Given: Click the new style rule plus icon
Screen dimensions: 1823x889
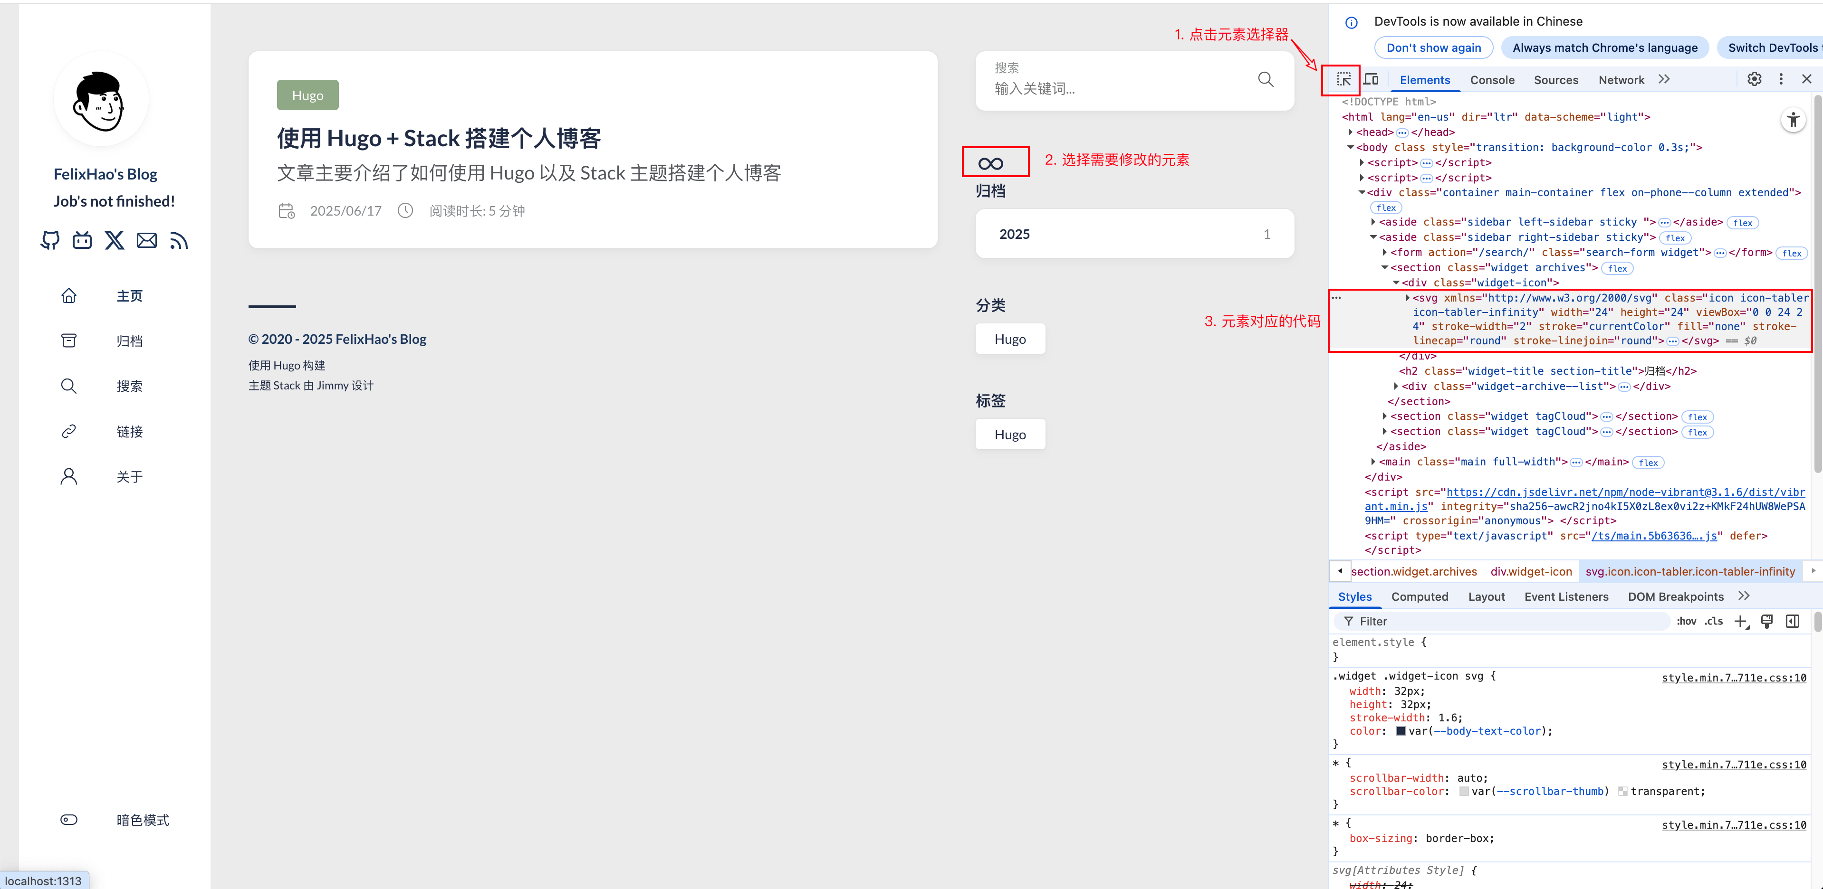Looking at the screenshot, I should click(x=1740, y=621).
